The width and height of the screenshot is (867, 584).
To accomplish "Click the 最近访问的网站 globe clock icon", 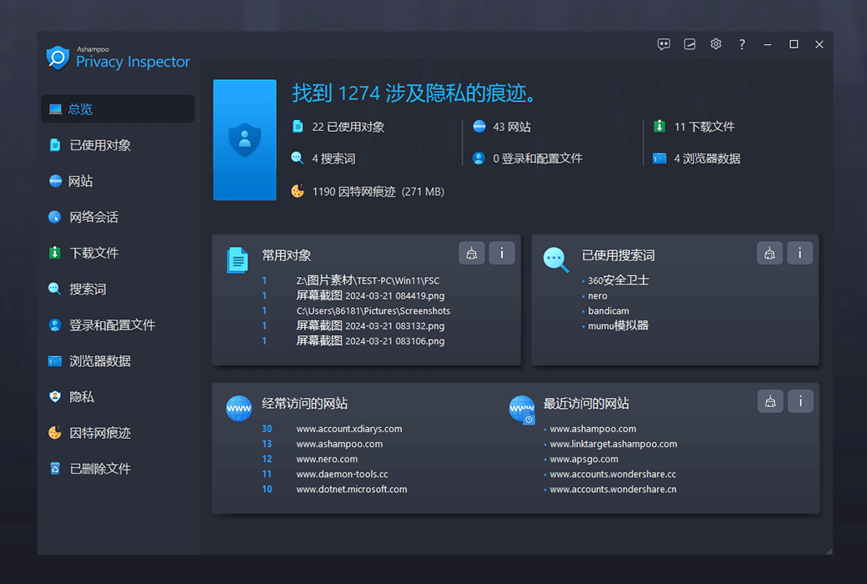I will [522, 410].
